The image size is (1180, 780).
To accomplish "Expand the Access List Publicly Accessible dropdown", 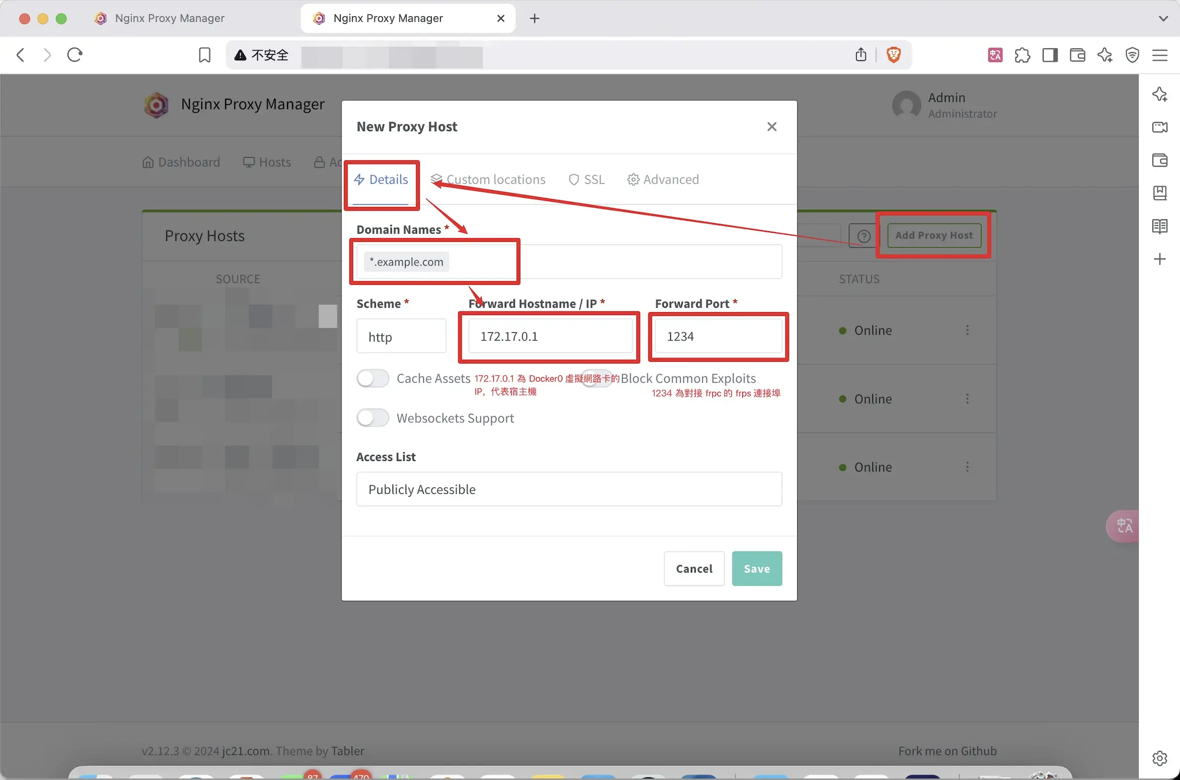I will (x=569, y=489).
